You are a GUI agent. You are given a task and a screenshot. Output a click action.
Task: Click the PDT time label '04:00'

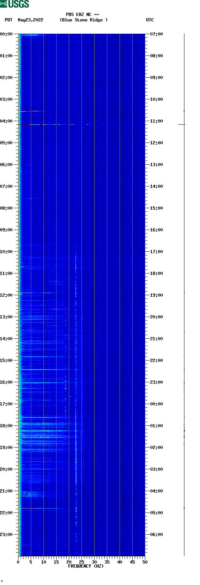(x=7, y=121)
